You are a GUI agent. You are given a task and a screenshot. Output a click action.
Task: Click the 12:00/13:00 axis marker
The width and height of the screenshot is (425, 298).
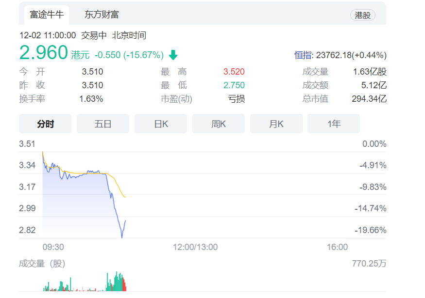pos(195,247)
